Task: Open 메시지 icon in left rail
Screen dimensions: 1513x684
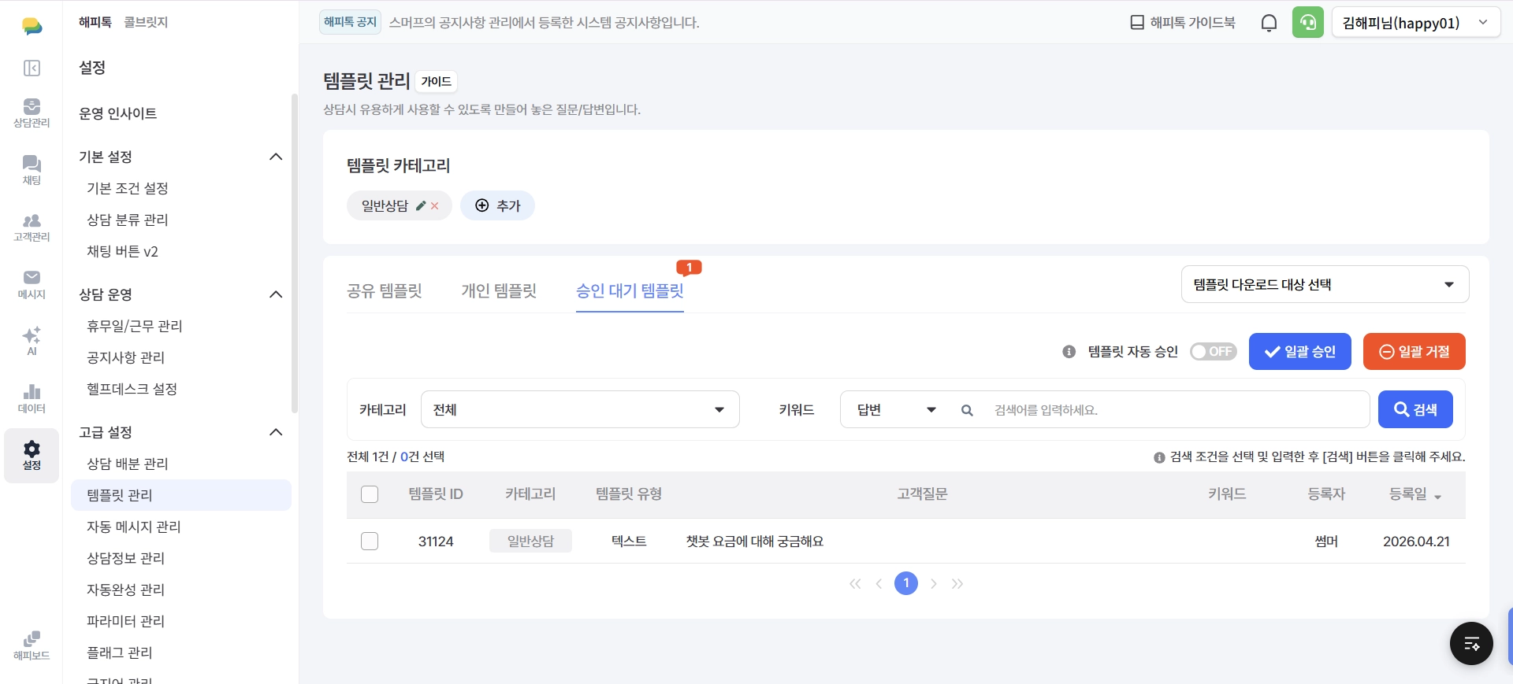Action: pos(32,284)
